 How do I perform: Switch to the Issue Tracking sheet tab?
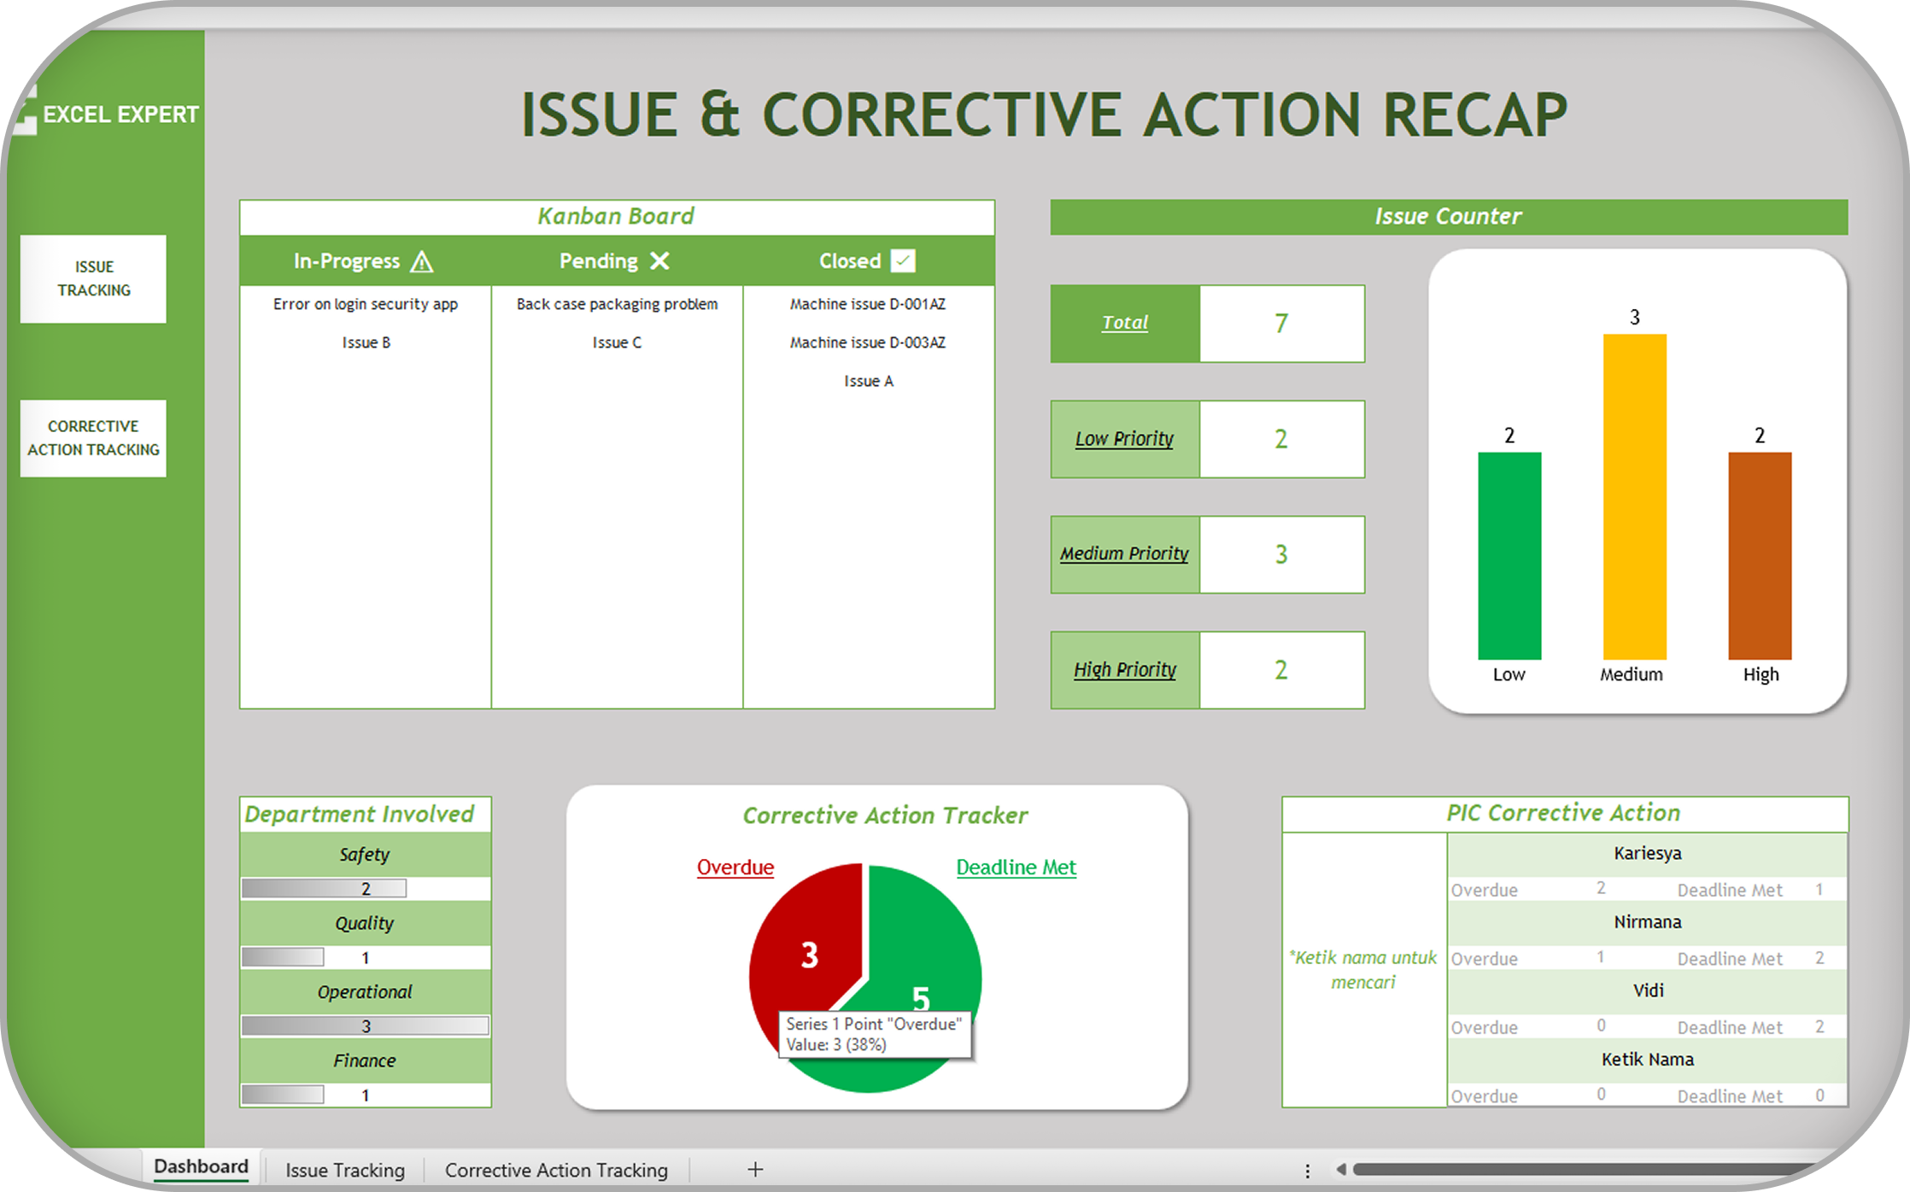(x=345, y=1169)
